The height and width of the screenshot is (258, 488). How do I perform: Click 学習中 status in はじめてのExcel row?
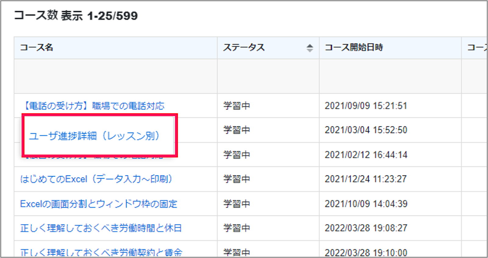tap(237, 179)
